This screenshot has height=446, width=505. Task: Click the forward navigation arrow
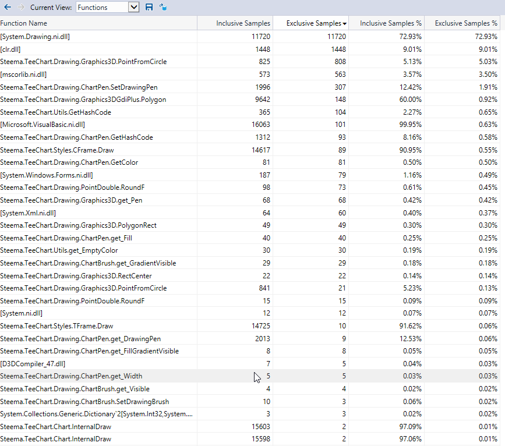tap(21, 7)
